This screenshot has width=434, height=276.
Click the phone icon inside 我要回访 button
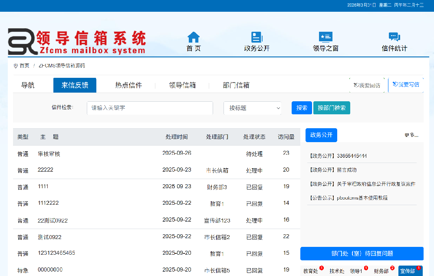[355, 85]
